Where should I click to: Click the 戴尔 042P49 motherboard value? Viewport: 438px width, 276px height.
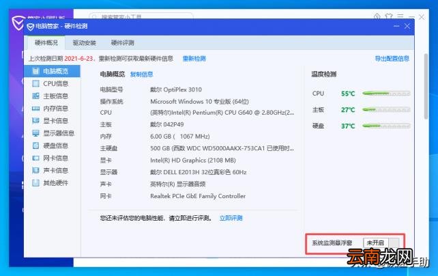[x=166, y=124]
